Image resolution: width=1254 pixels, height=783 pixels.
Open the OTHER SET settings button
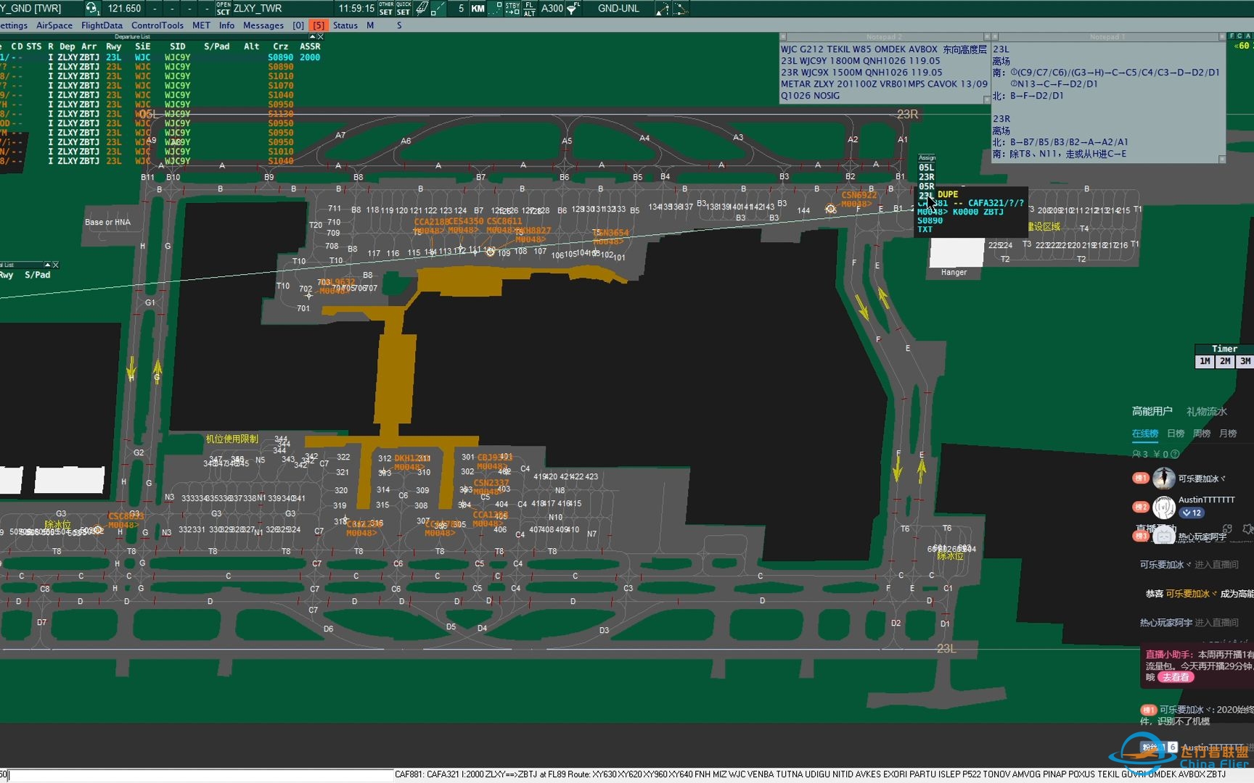click(x=386, y=8)
